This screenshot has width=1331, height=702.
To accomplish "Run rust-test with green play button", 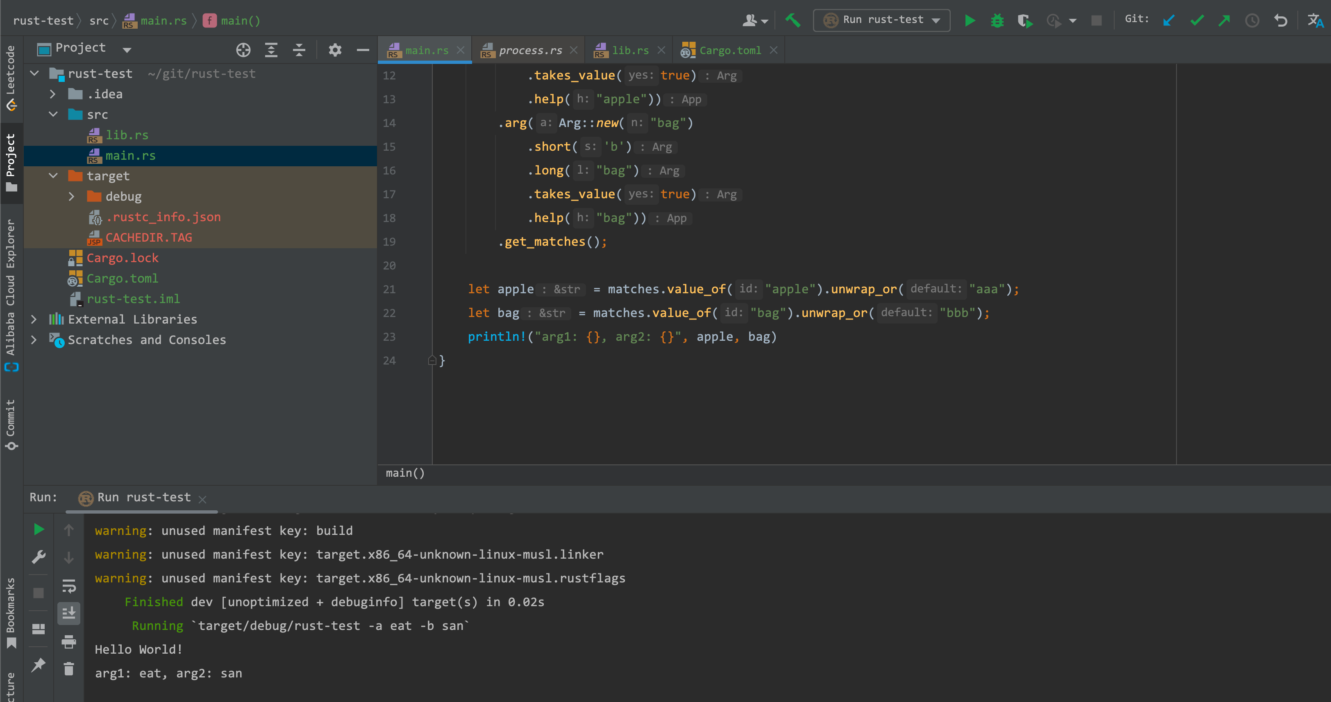I will click(x=970, y=20).
